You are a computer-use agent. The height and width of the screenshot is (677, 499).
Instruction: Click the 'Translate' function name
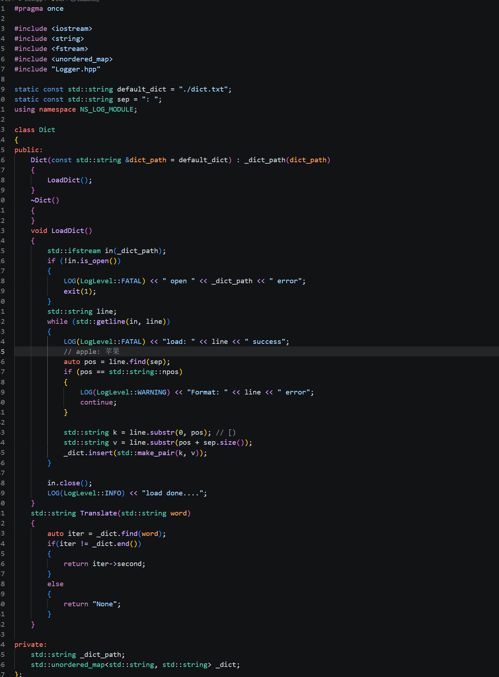coord(99,513)
